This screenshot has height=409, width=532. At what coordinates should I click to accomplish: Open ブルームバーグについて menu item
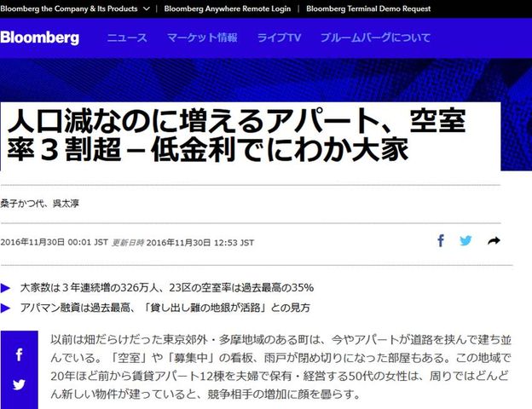[376, 37]
